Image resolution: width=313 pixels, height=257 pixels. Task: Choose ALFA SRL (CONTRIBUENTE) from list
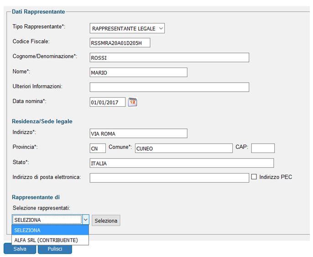tap(46, 240)
